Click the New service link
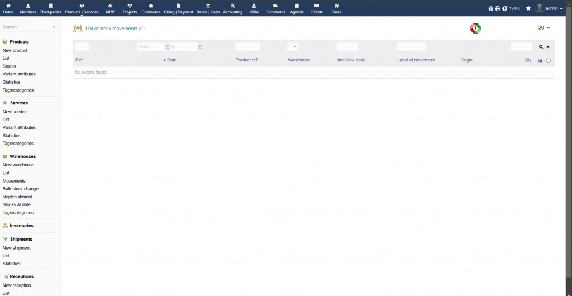Screen dimensions: 572x296 coord(15,112)
